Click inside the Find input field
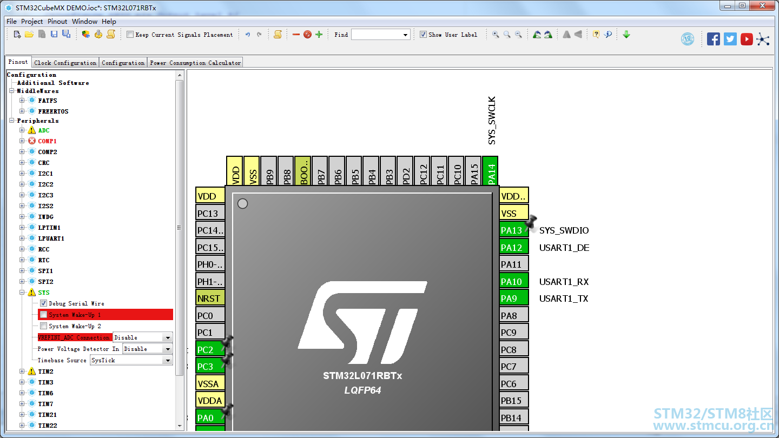The image size is (779, 438). point(377,35)
